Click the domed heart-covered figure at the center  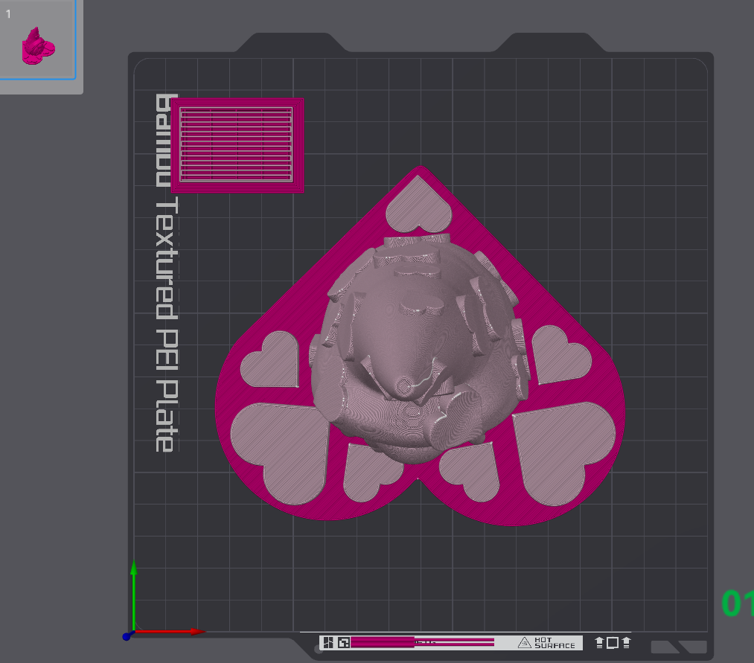418,348
